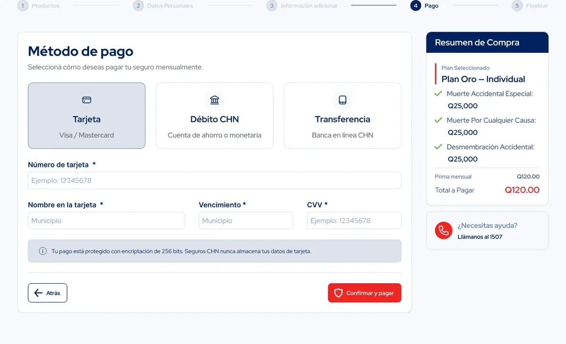Click the back arrow icon beside Atrás
The height and width of the screenshot is (344, 566).
click(39, 293)
